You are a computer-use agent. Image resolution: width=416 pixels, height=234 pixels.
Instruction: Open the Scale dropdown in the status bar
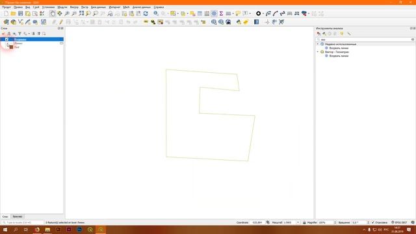[298, 222]
